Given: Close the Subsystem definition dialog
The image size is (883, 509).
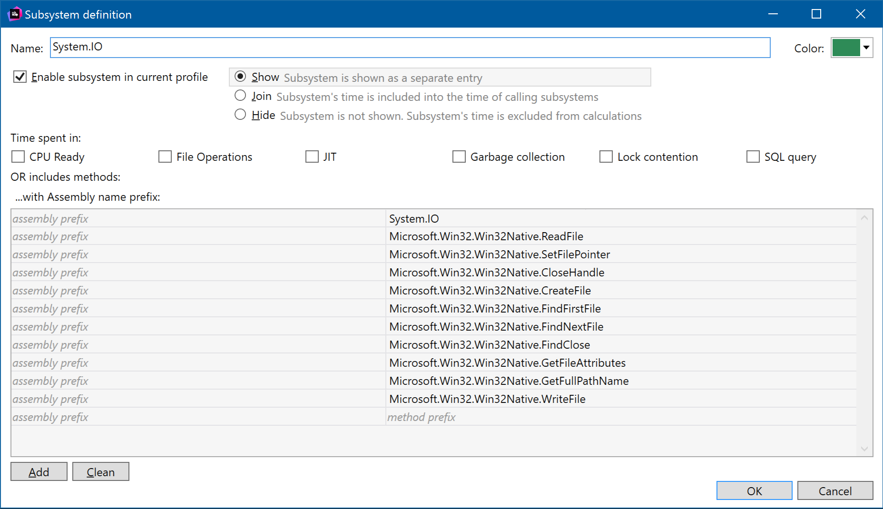Looking at the screenshot, I should 860,14.
